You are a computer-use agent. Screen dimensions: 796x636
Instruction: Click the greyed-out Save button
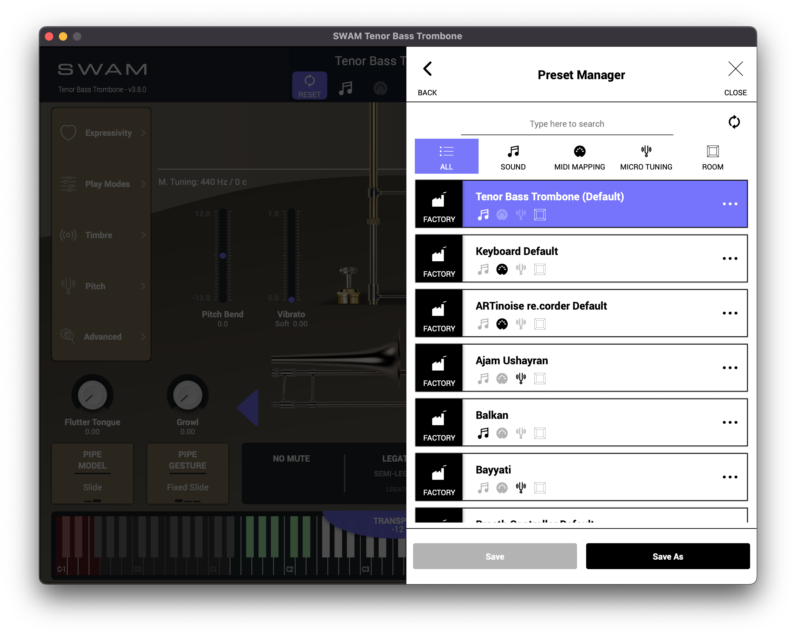[x=495, y=556]
